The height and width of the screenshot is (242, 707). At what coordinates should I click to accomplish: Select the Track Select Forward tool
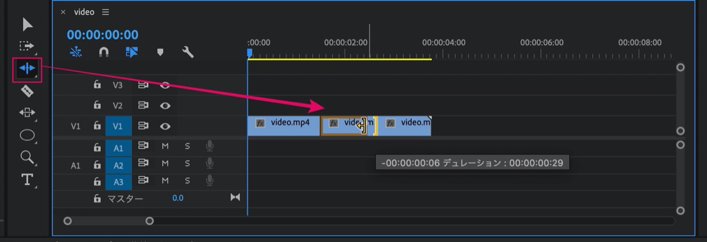(27, 46)
